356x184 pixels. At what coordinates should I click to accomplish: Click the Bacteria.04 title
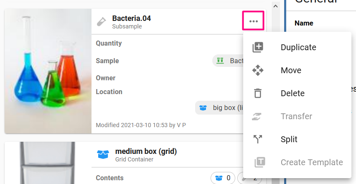pos(132,18)
